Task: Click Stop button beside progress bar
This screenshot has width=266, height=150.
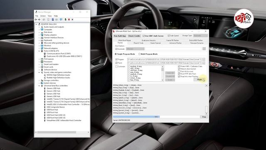Action: (x=204, y=117)
